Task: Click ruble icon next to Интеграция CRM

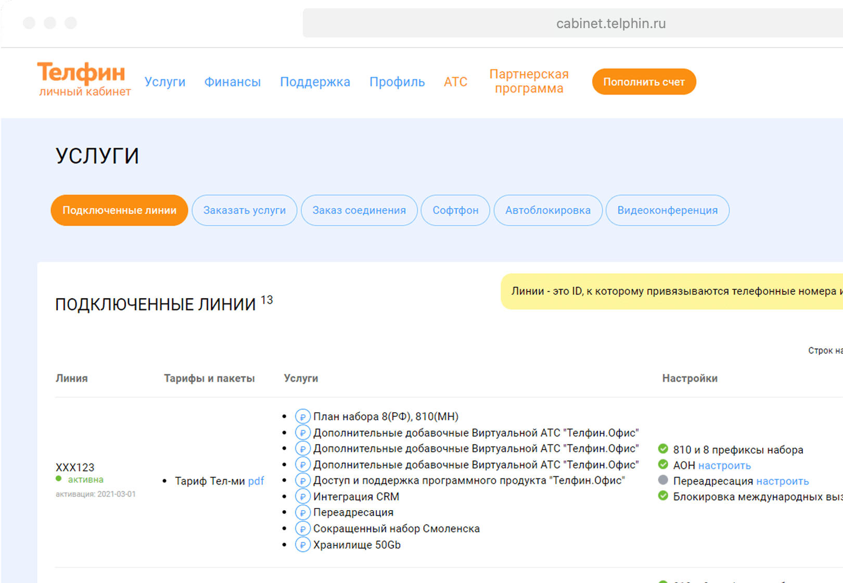Action: point(303,497)
